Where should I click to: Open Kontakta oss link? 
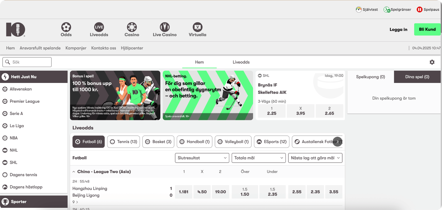click(x=104, y=48)
